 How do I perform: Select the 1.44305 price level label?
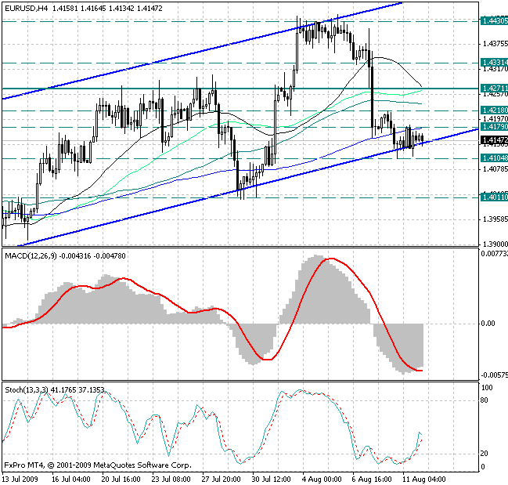point(494,20)
